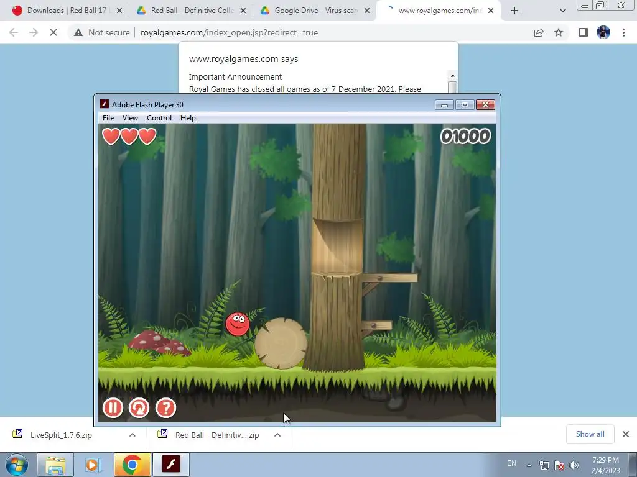Maximize the Adobe Flash Player window
Image resolution: width=637 pixels, height=477 pixels.
pos(465,105)
